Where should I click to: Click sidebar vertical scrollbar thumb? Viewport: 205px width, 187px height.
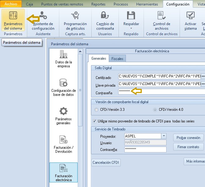[x=80, y=90]
